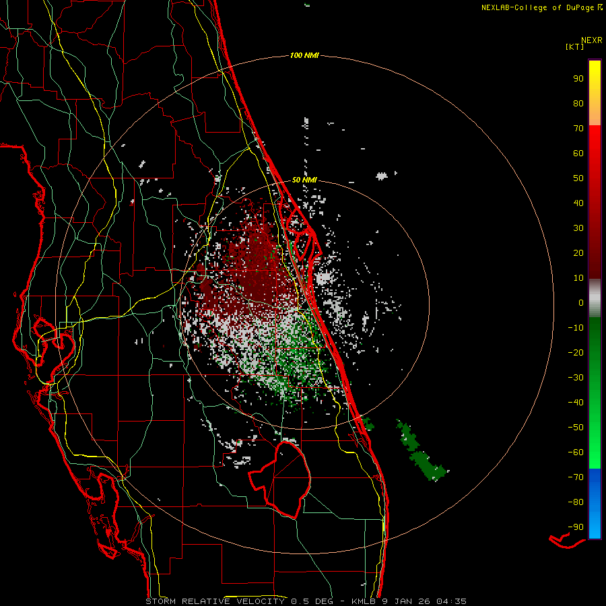Click the 30 value on velocity scale
The image size is (606, 606).
coord(578,228)
